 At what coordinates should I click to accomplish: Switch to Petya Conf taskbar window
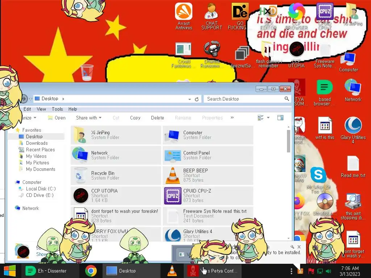[x=212, y=271]
